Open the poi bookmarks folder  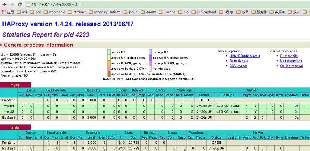(x=35, y=12)
